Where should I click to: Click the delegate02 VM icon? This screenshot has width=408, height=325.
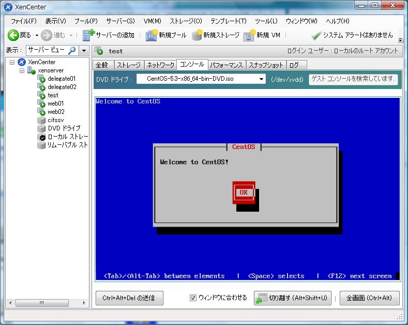point(41,87)
